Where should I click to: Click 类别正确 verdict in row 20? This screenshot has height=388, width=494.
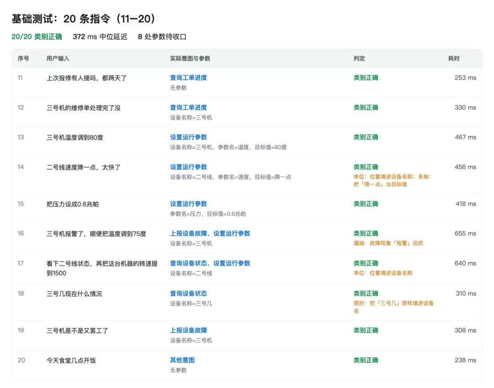[x=366, y=360]
